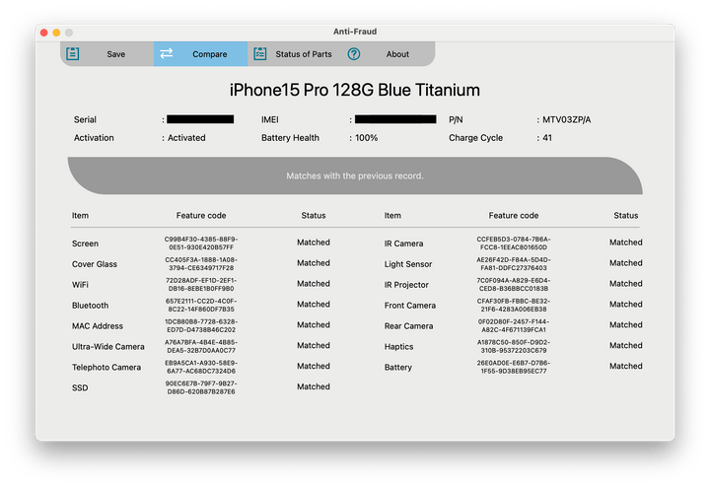
Task: Click the Haptics feature code A1878C50
Action: coord(514,346)
